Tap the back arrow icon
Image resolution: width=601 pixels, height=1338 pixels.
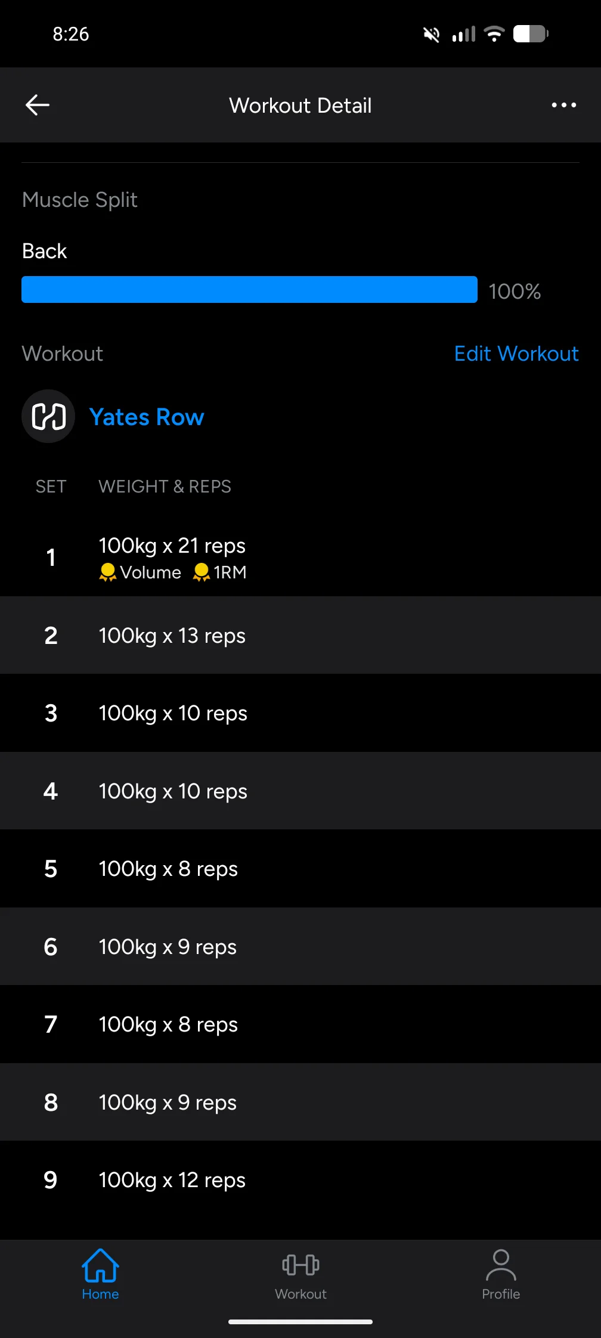(38, 105)
